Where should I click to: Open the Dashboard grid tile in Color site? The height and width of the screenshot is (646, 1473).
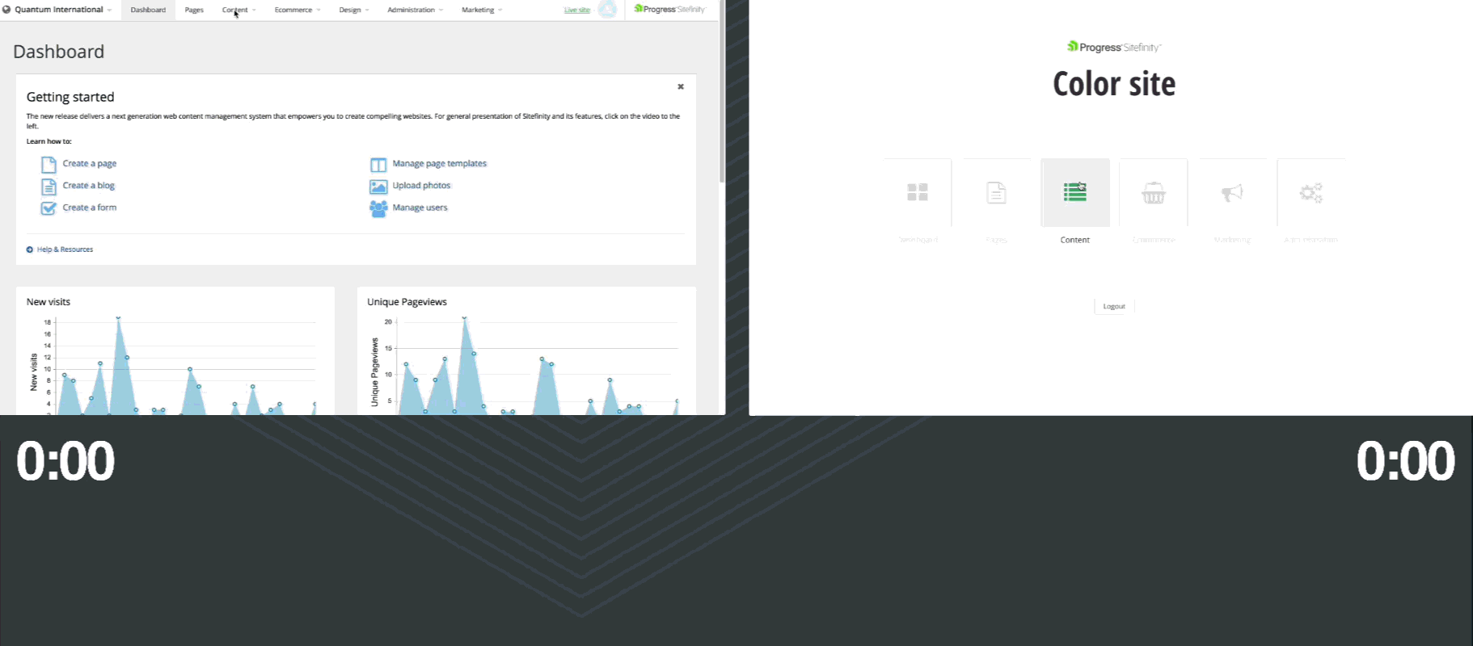coord(917,192)
